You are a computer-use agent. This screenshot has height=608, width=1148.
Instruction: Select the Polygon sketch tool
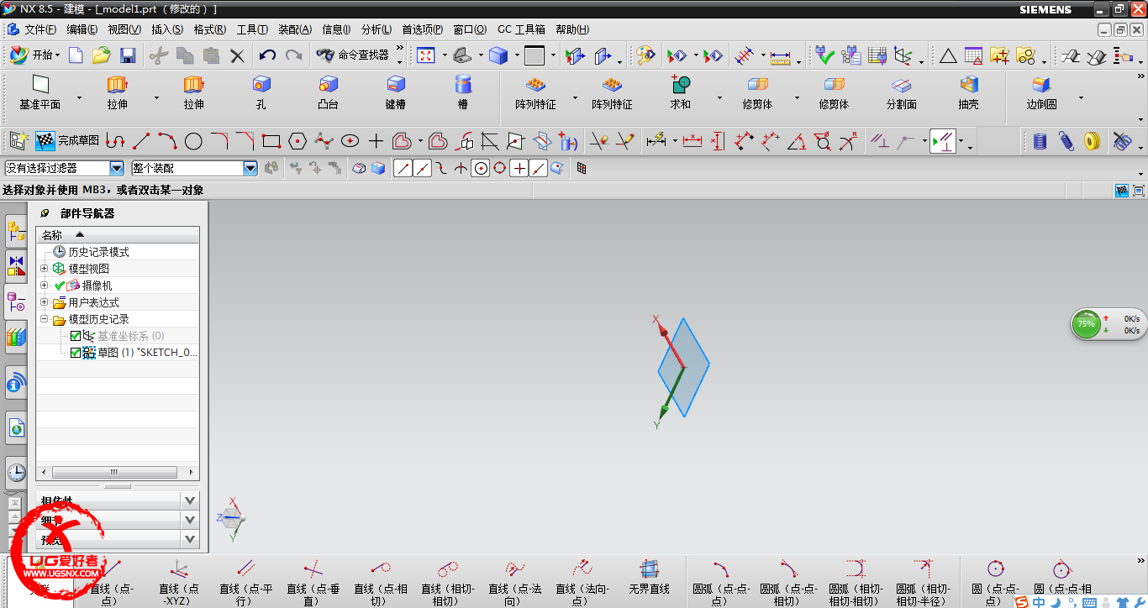[x=297, y=141]
